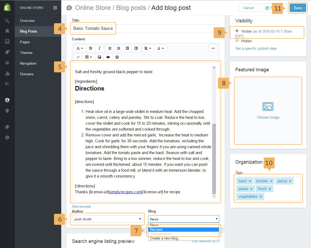
Task: Toggle the bulleted list icon
Action: pyautogui.click(x=110, y=48)
